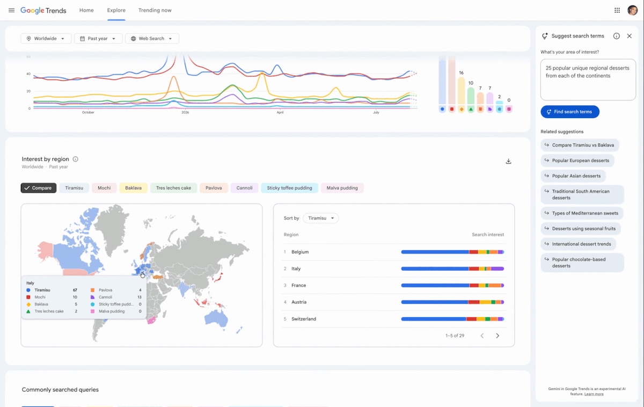Image resolution: width=644 pixels, height=407 pixels.
Task: Select the Malva pudding chip
Action: pyautogui.click(x=342, y=188)
